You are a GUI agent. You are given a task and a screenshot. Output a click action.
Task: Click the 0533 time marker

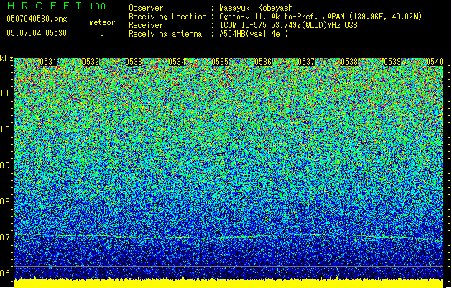[134, 62]
